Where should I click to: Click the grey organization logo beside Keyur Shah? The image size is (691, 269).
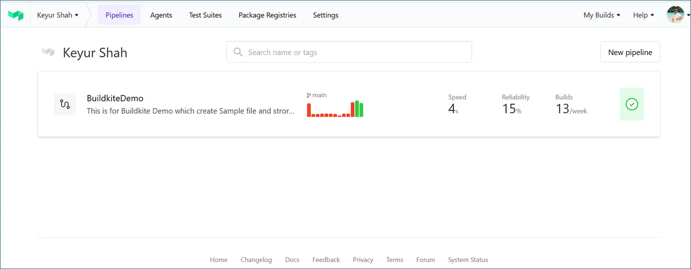(48, 52)
